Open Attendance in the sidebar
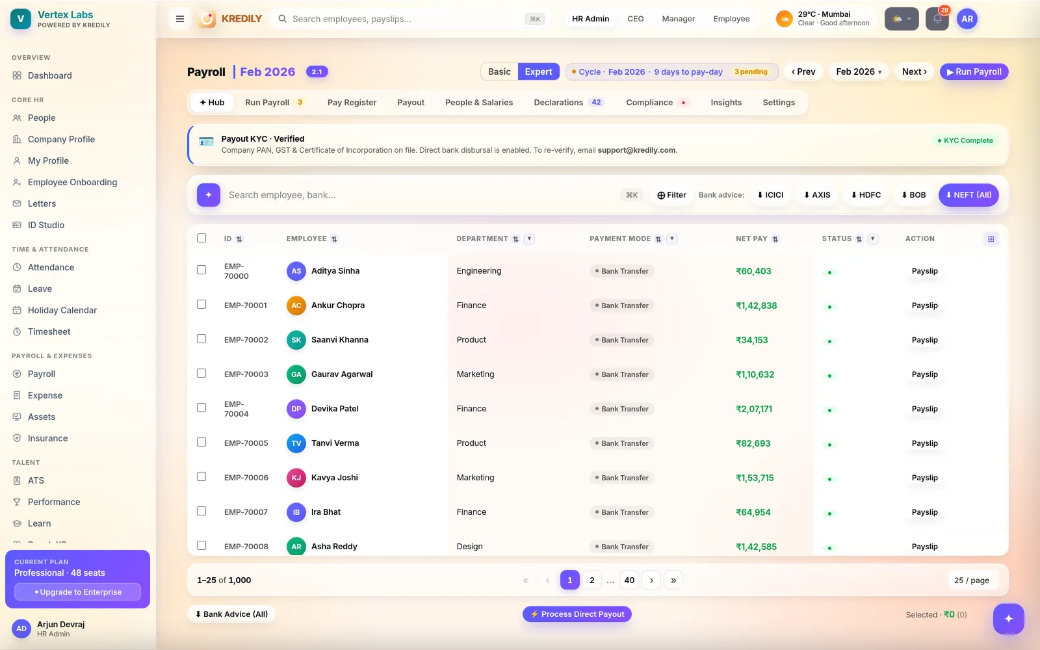1040x650 pixels. point(51,267)
